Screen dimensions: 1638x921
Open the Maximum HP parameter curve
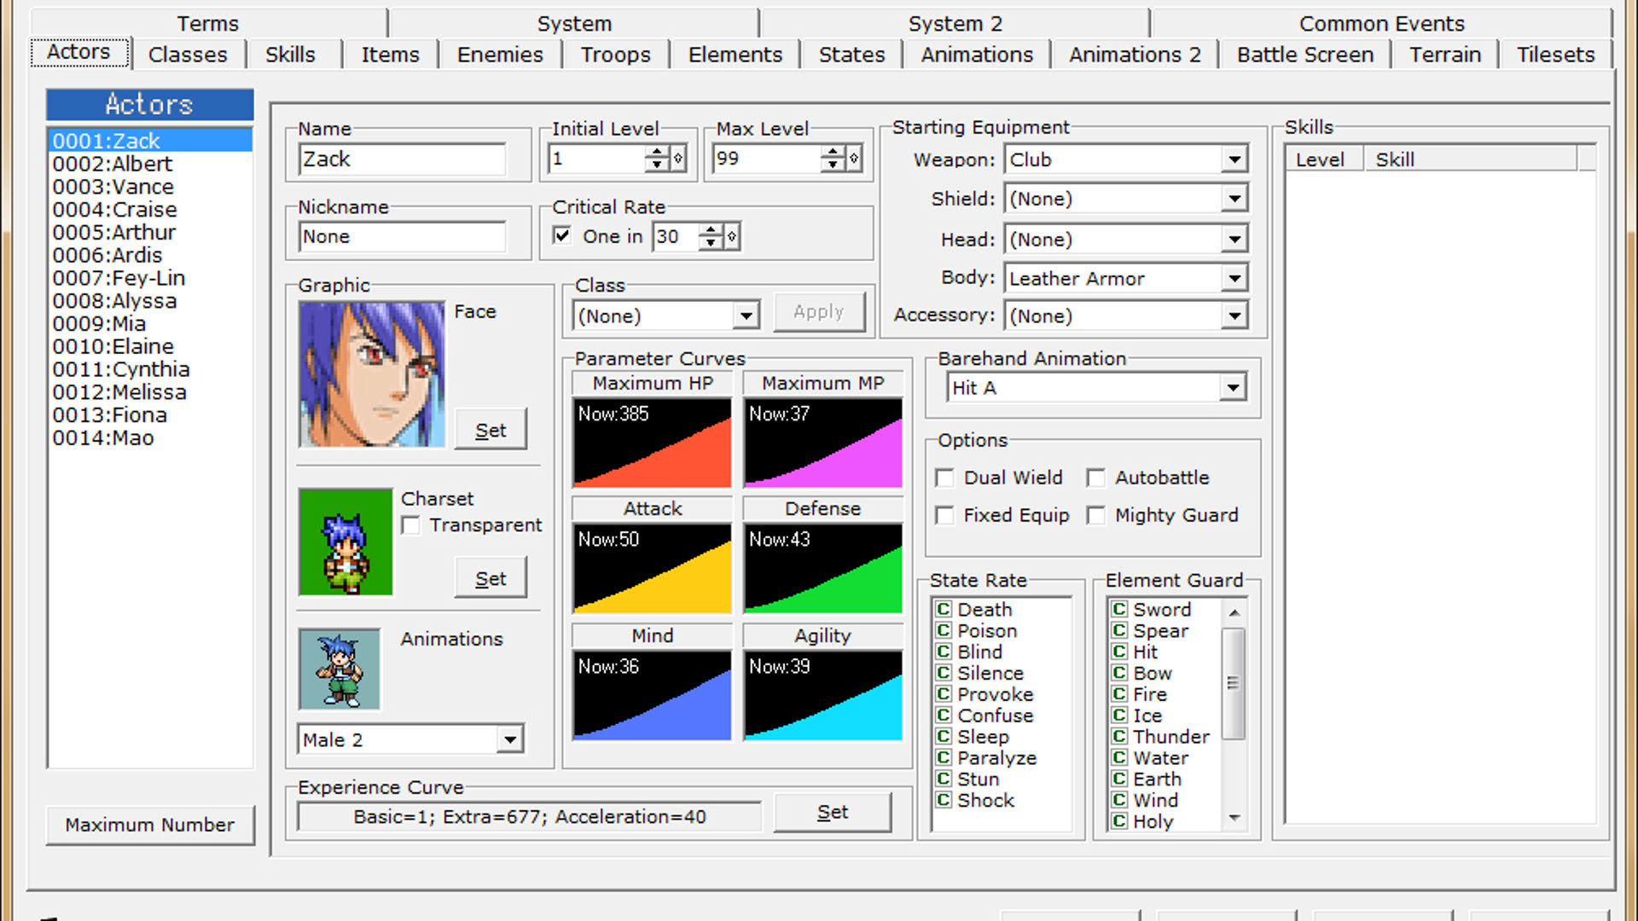click(653, 443)
